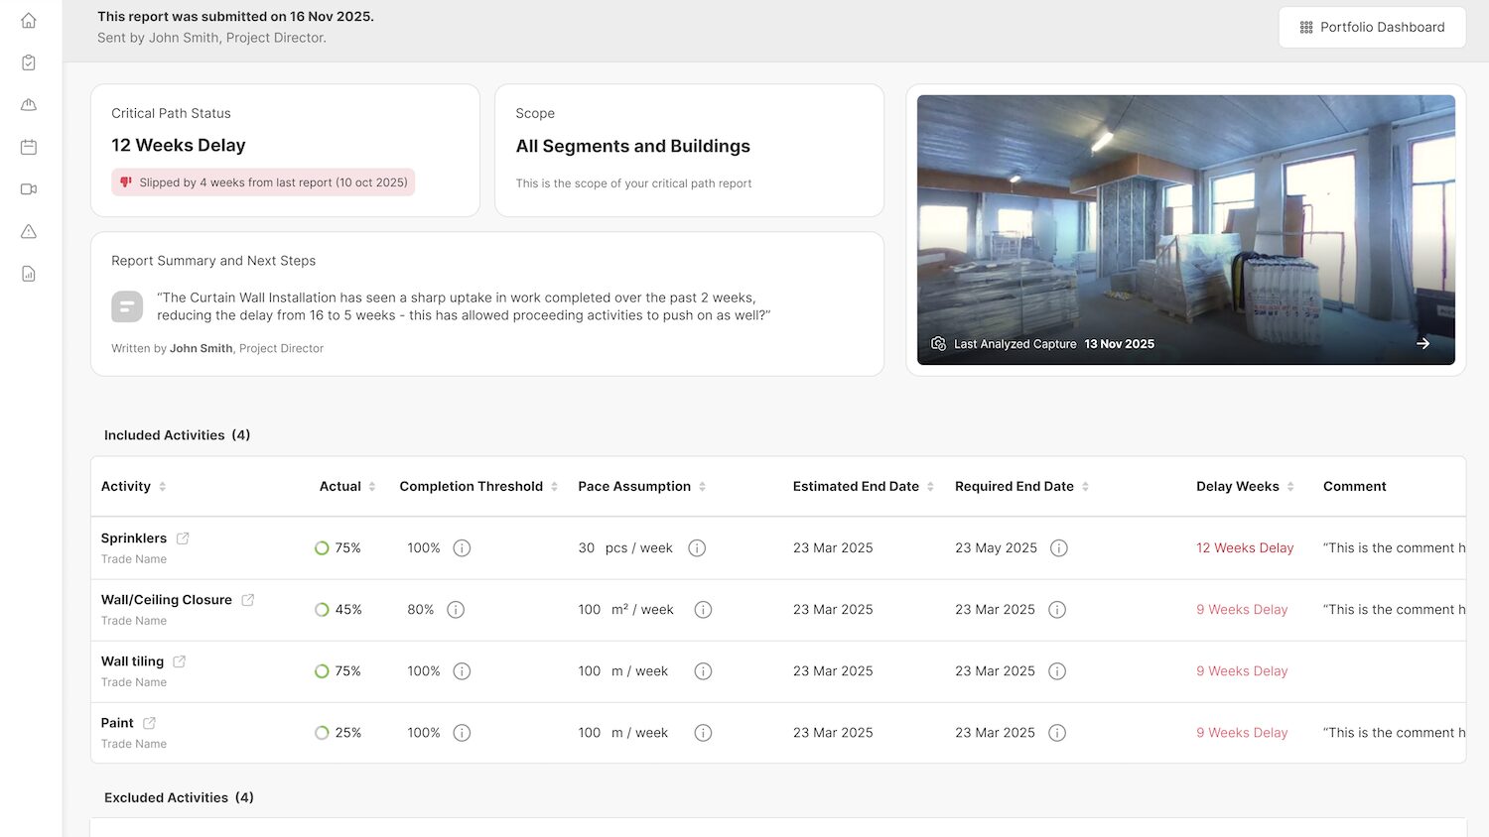Click the arrow to view next capture
This screenshot has height=837, width=1489.
[x=1423, y=343]
